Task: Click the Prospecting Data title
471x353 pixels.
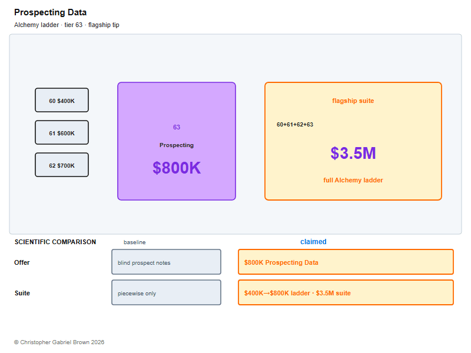Action: (51, 12)
